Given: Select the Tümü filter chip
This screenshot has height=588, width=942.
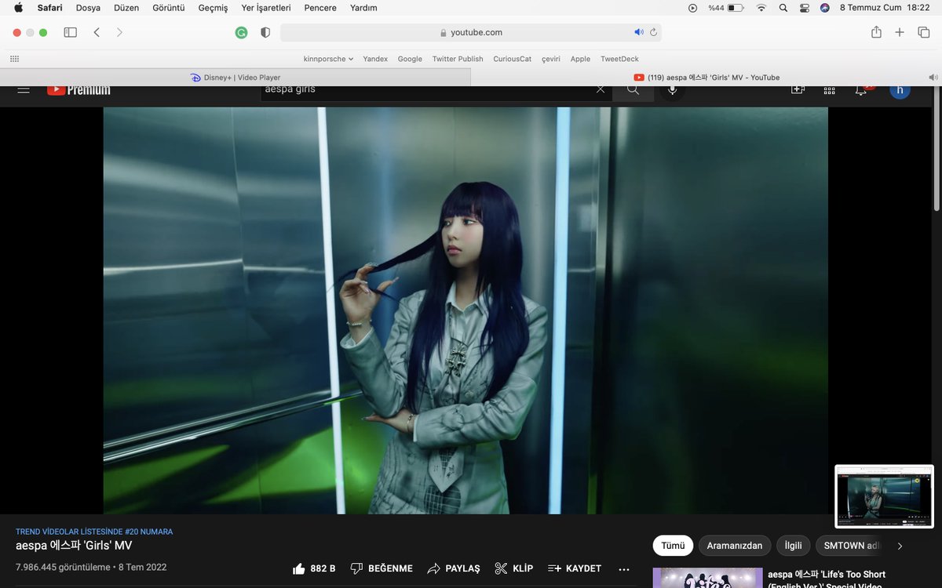Looking at the screenshot, I should click(673, 546).
